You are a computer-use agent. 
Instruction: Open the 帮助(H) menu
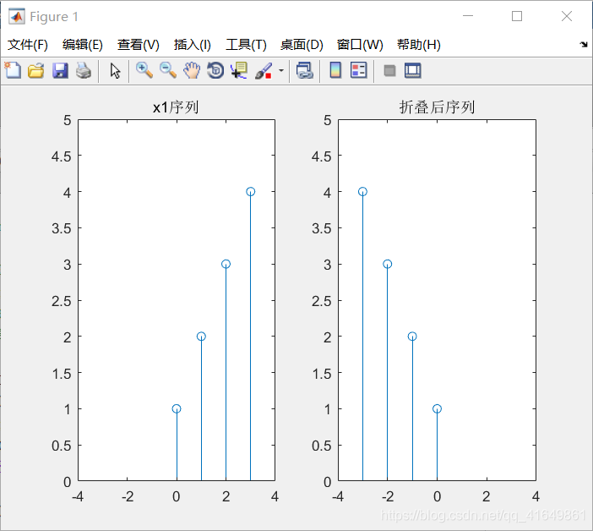419,45
